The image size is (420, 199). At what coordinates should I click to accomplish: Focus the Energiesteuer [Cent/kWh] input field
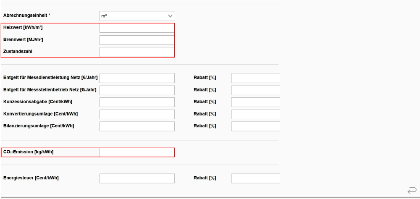click(x=137, y=178)
